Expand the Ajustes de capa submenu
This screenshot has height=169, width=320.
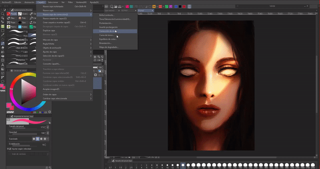50,52
